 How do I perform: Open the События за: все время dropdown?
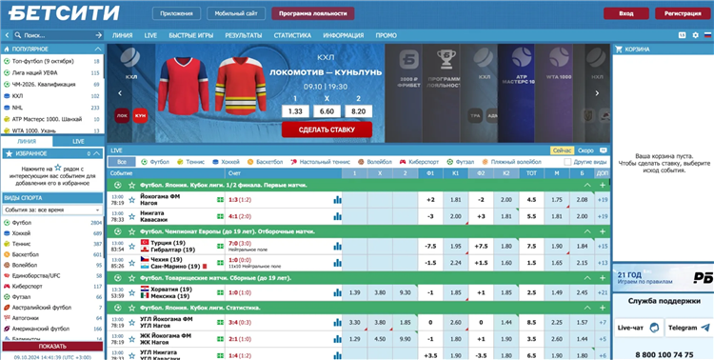pos(52,210)
